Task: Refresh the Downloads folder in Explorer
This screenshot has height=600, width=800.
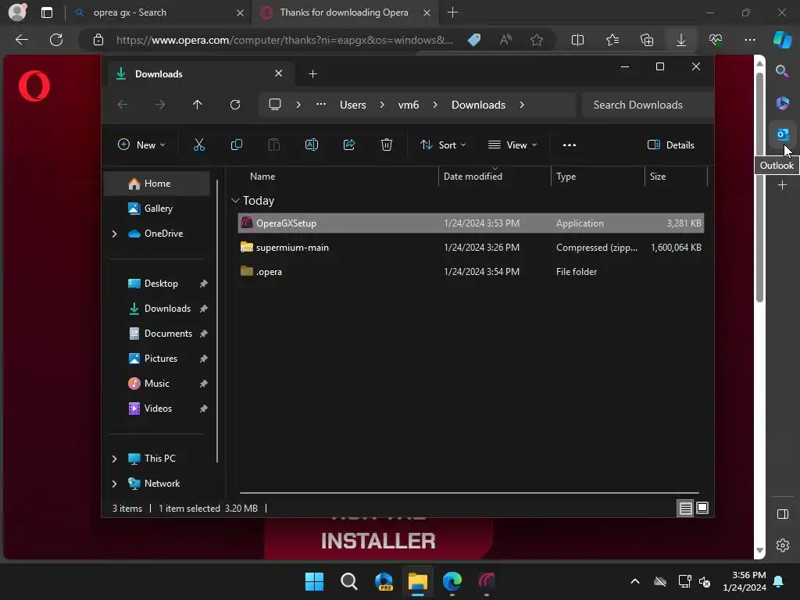Action: click(x=234, y=105)
